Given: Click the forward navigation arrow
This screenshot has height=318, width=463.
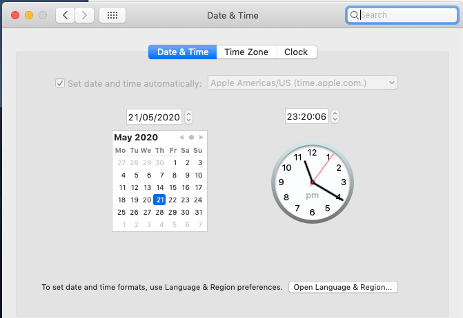Looking at the screenshot, I should click(x=85, y=15).
